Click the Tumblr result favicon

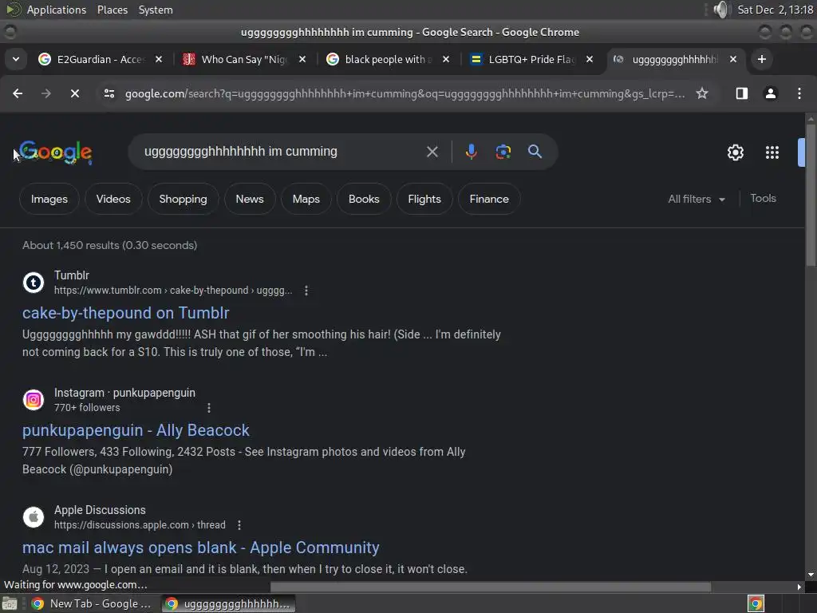[x=34, y=283]
